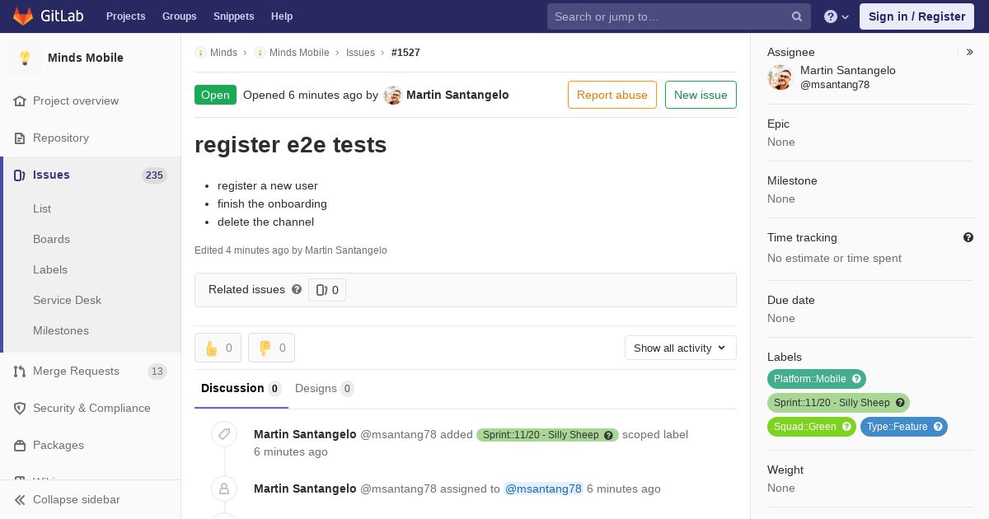Open the Minds Mobile breadcrumb link
989x519 pixels.
tap(299, 52)
